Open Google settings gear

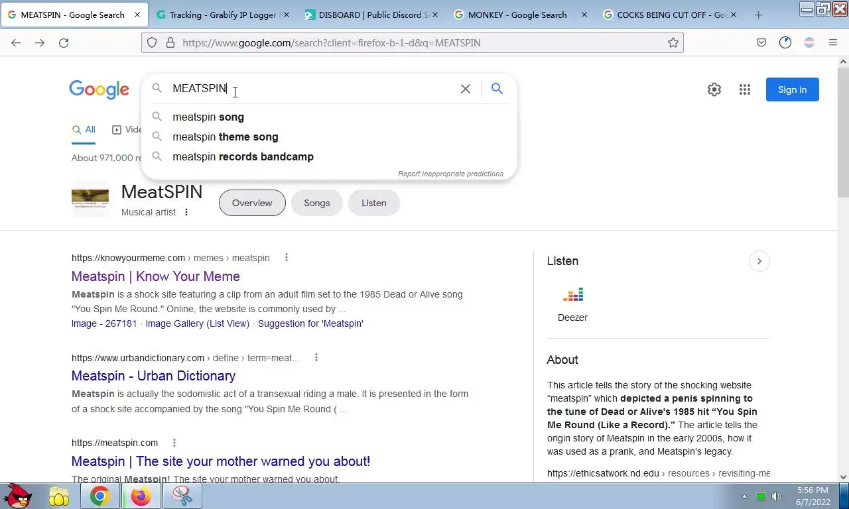pyautogui.click(x=714, y=89)
